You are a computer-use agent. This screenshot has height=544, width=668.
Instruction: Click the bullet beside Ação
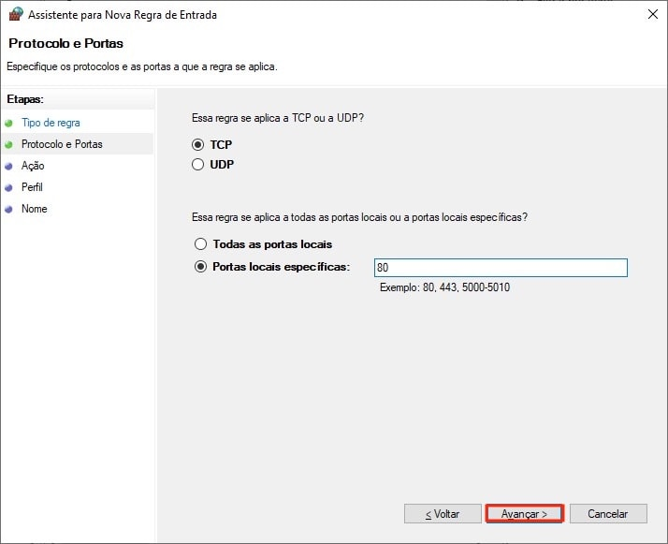(x=8, y=167)
